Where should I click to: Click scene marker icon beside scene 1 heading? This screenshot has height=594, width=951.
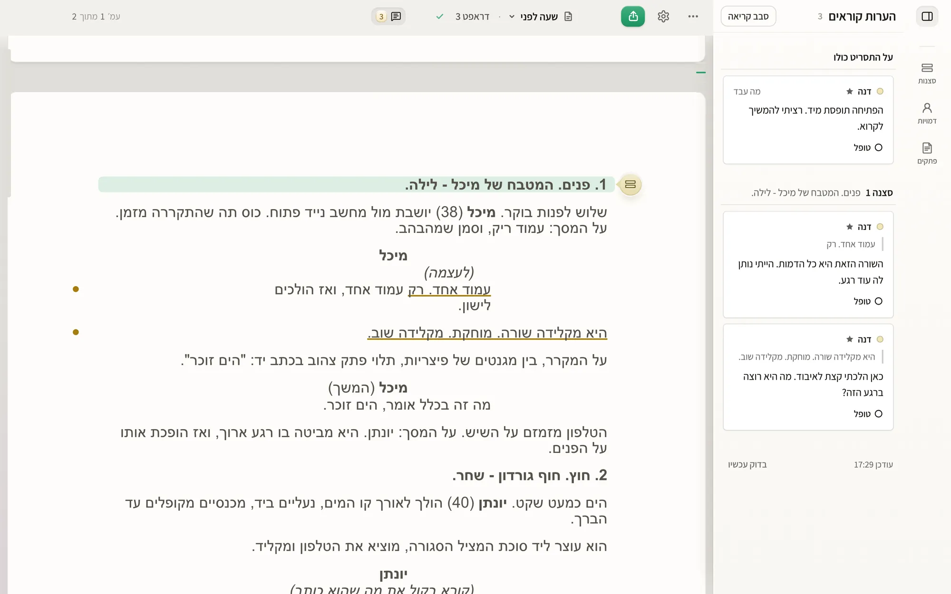coord(630,184)
